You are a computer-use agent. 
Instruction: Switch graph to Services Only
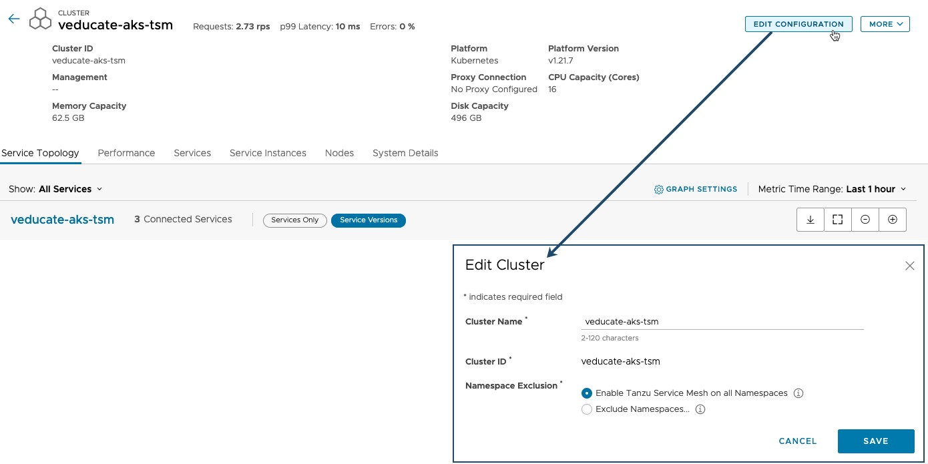pyautogui.click(x=295, y=220)
